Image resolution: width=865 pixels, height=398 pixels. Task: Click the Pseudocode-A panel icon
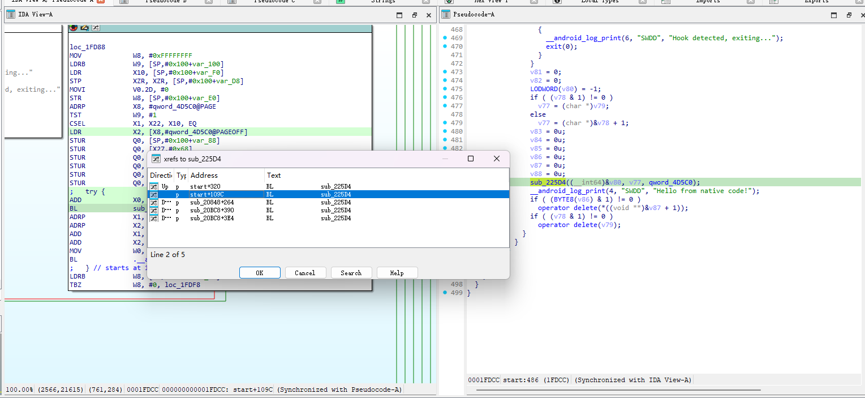pos(445,14)
